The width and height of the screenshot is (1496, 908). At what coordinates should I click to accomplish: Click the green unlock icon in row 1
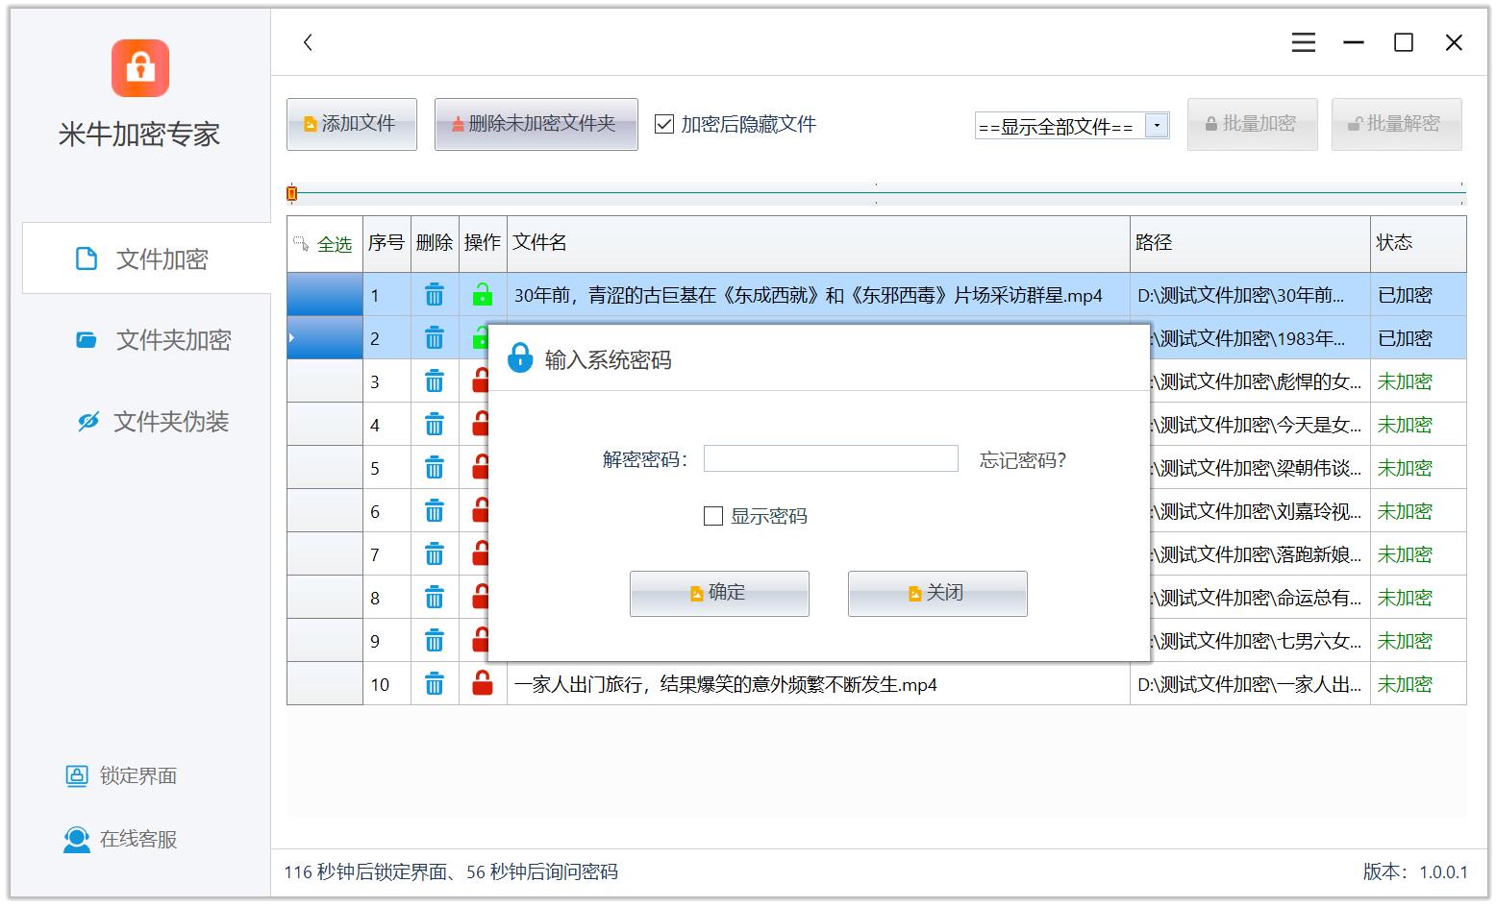coord(483,295)
